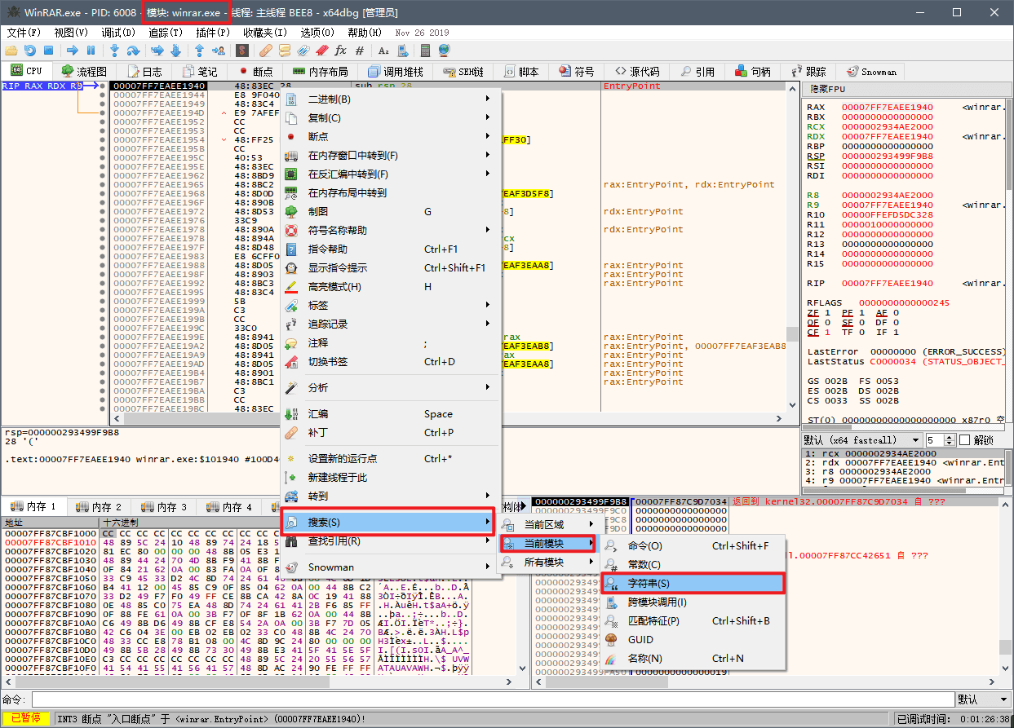The image size is (1014, 728).
Task: Toggle the 解锁 checkbox
Action: pos(965,440)
